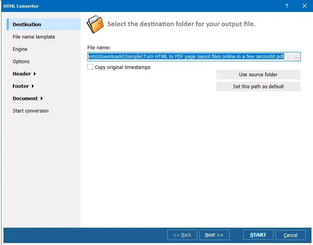This screenshot has height=245, width=313.
Task: Expand the Header section arrow
Action: coord(35,74)
